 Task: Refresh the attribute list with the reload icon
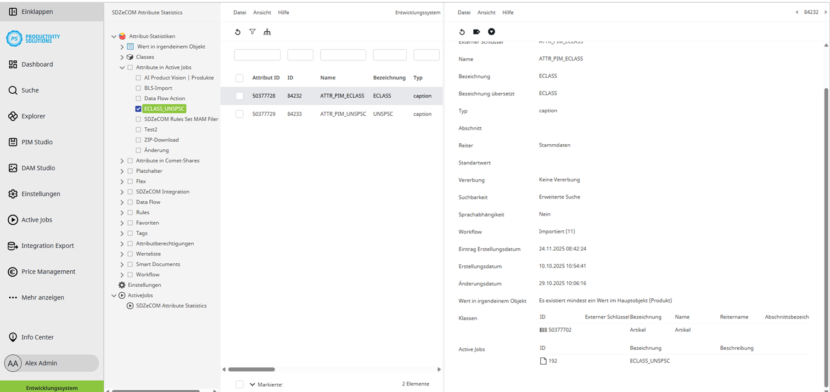tap(237, 32)
